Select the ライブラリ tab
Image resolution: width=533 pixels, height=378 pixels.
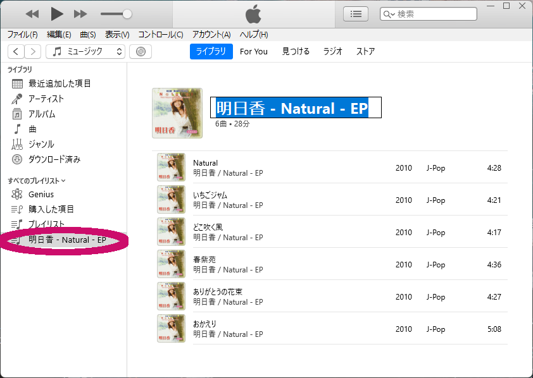[211, 51]
